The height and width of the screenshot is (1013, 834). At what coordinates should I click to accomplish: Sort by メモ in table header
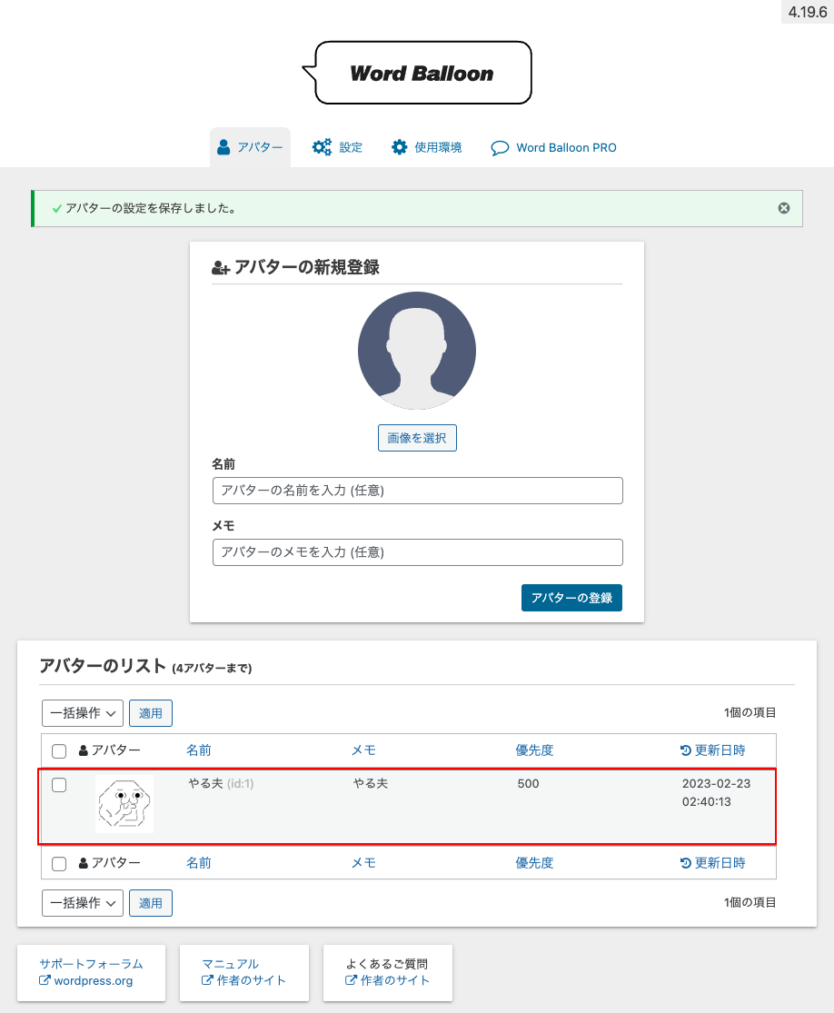coord(363,750)
